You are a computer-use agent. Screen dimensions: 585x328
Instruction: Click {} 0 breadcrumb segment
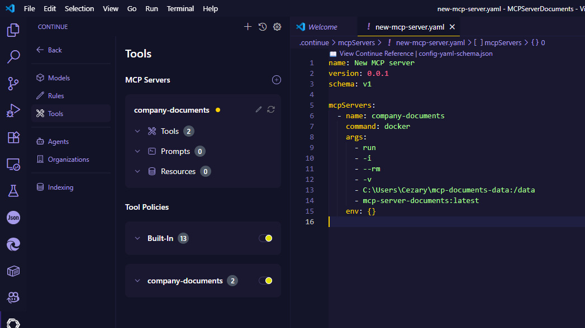538,43
